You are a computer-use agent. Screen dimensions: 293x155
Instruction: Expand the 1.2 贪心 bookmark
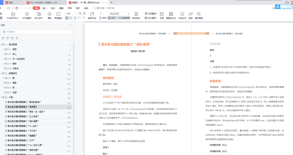(x=4, y=54)
